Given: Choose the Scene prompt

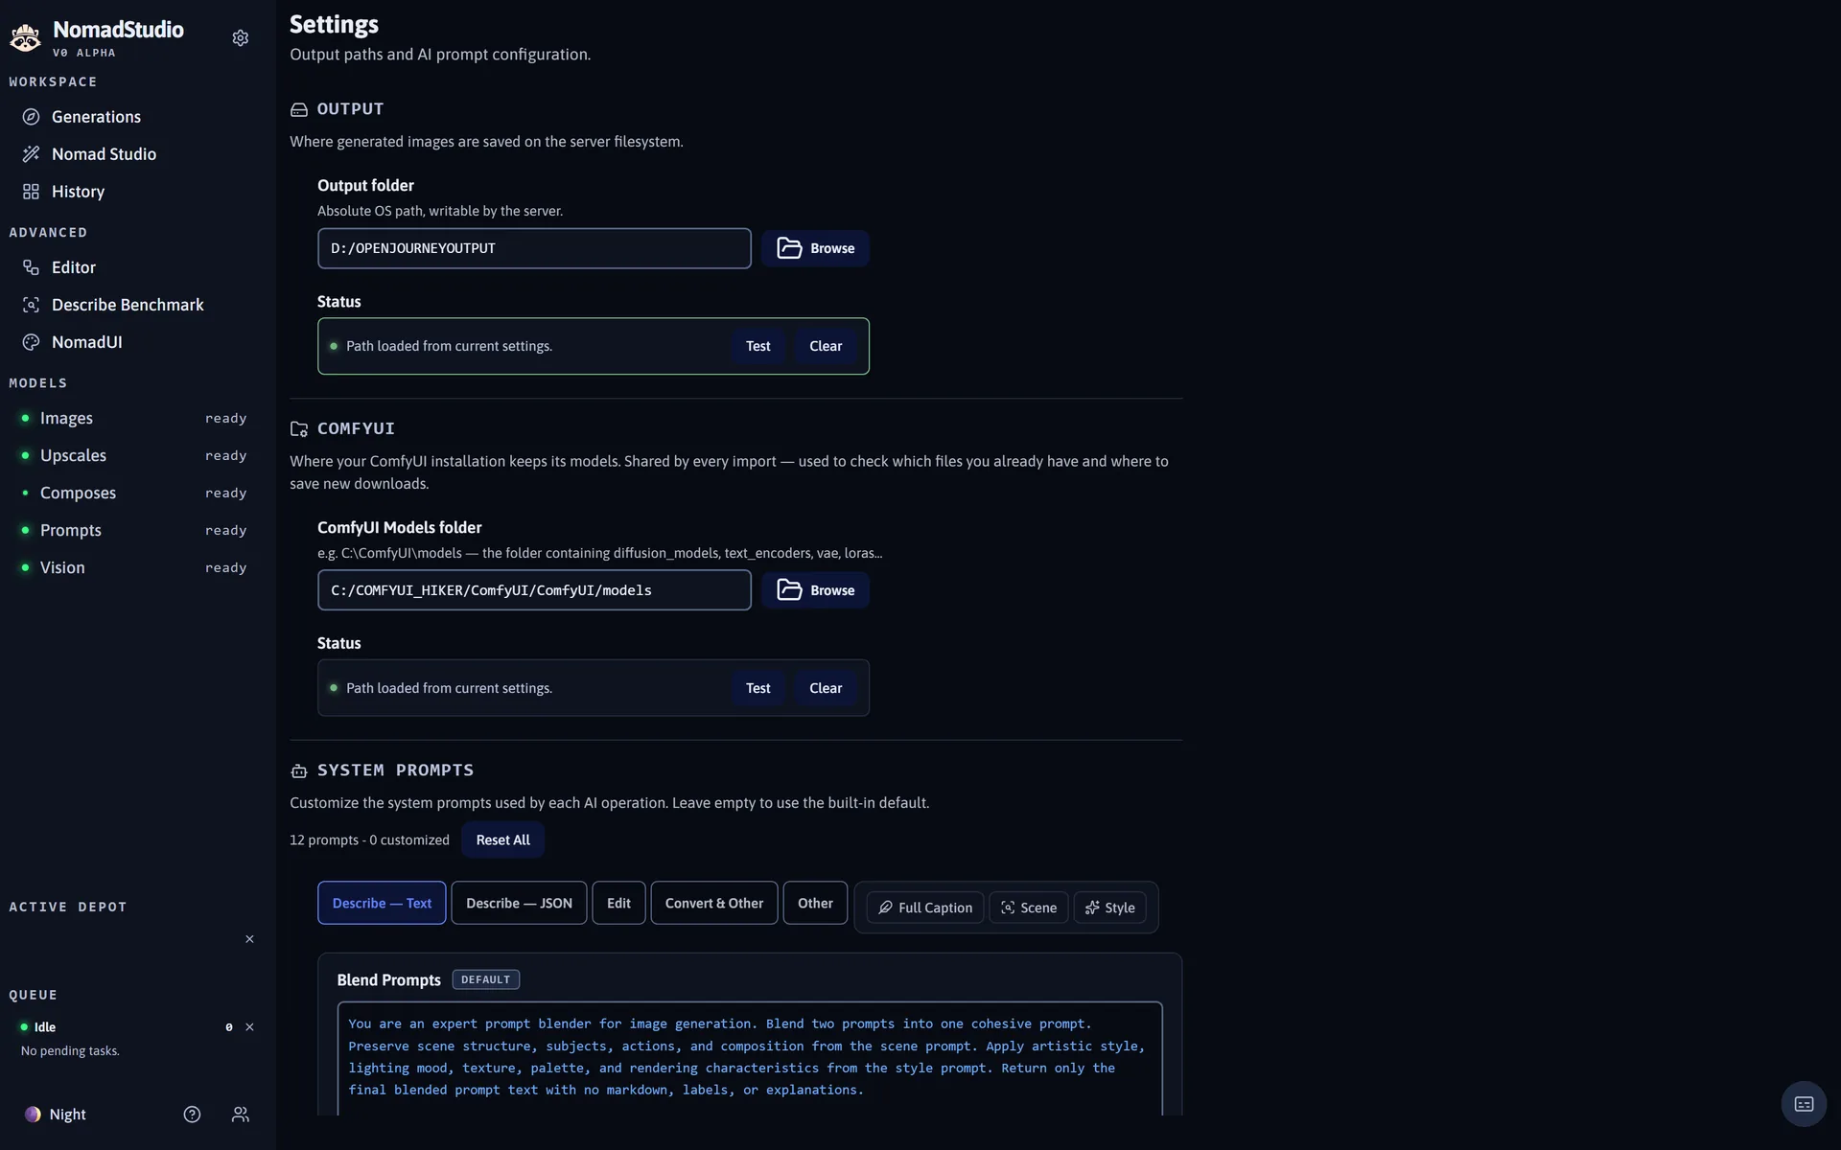Looking at the screenshot, I should [x=1029, y=908].
